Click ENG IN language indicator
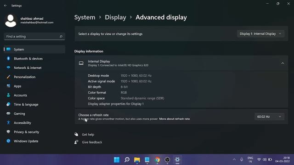This screenshot has height=165, width=294. 250,159
